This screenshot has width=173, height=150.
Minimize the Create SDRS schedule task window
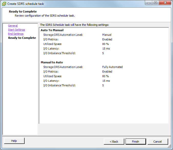[x=148, y=3]
